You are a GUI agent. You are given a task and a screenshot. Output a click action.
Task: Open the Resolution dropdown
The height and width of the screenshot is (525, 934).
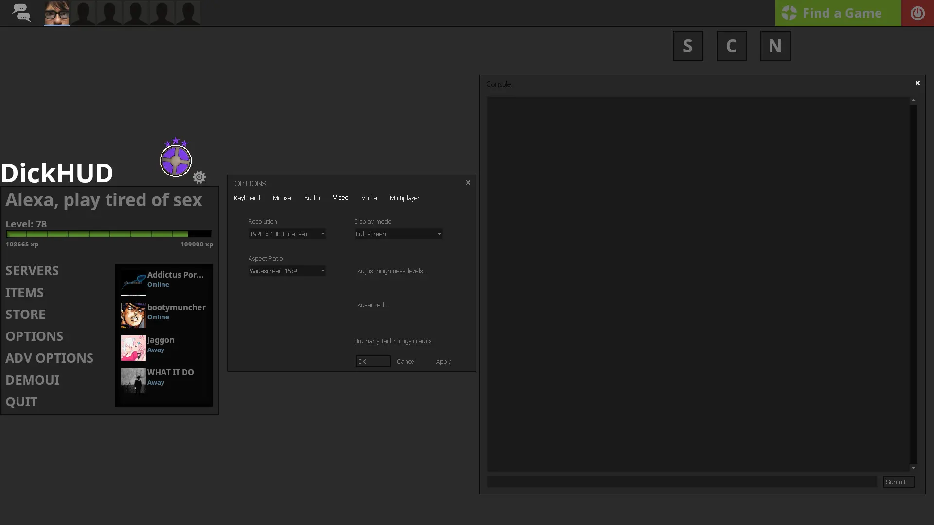[x=287, y=234]
